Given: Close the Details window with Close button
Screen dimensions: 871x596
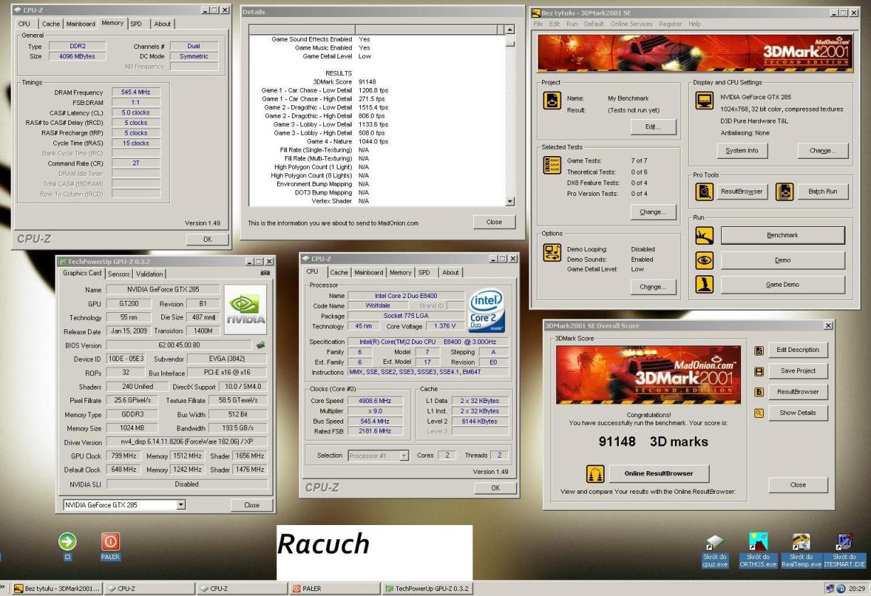Looking at the screenshot, I should (x=494, y=221).
